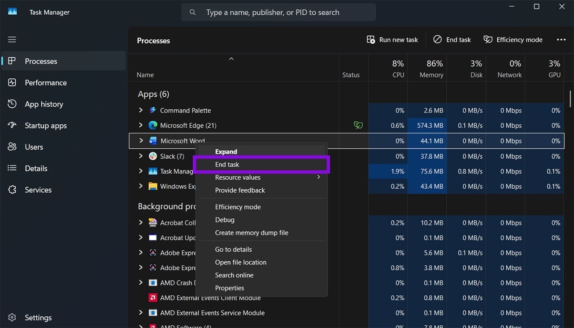Screen dimensions: 574x328
Task: Open the three-dots more options menu
Action: point(561,40)
